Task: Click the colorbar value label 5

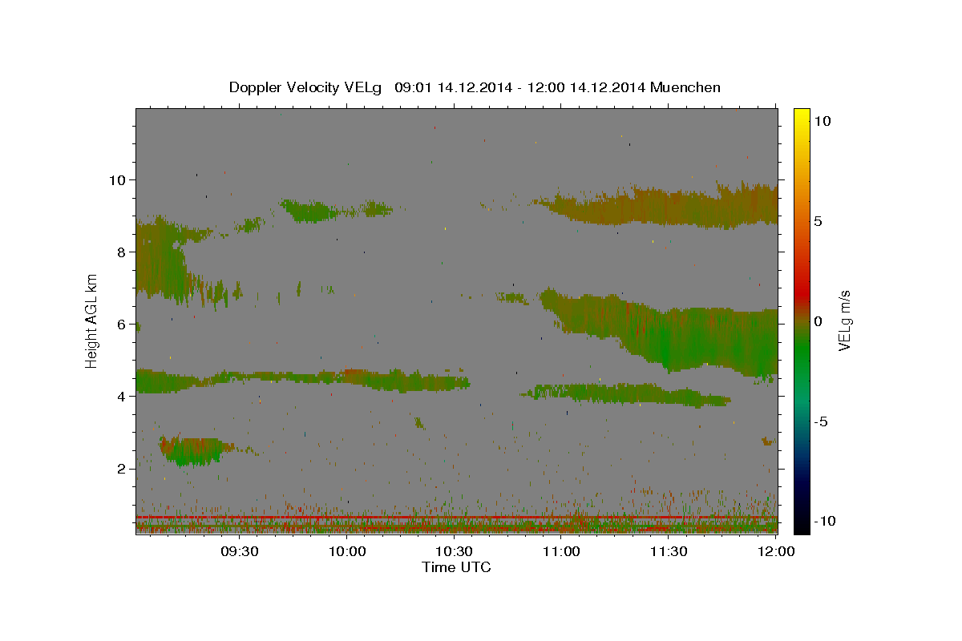Action: click(819, 221)
